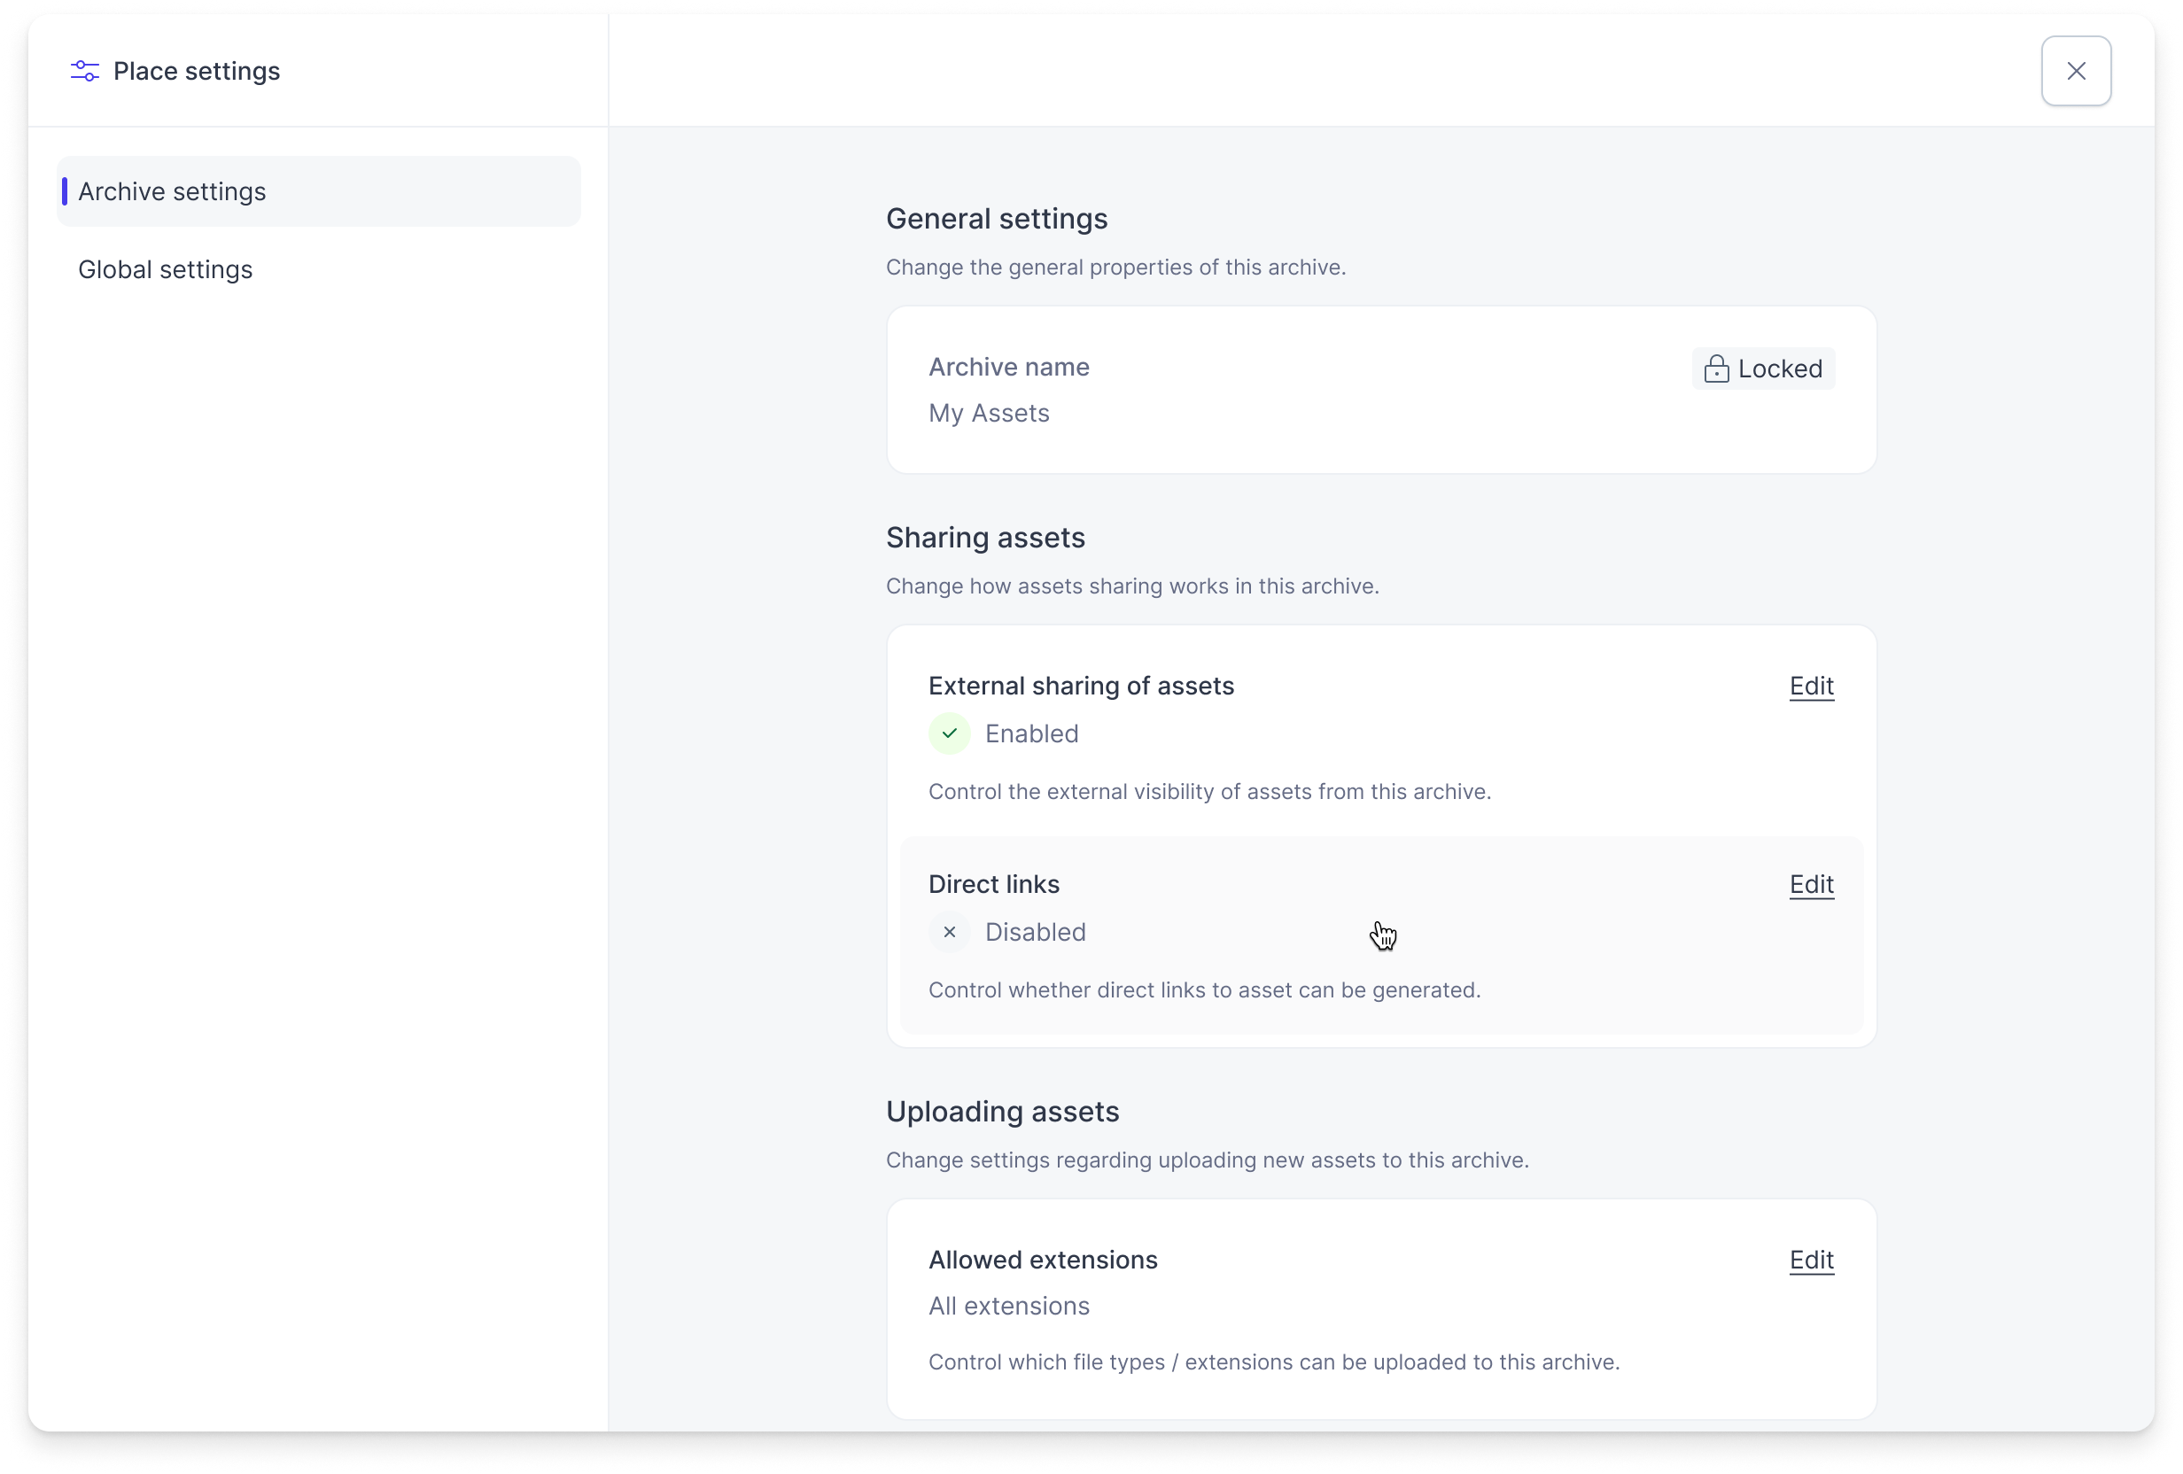The image size is (2183, 1474).
Task: Click the 'Allowed extensions' title
Action: click(1043, 1260)
